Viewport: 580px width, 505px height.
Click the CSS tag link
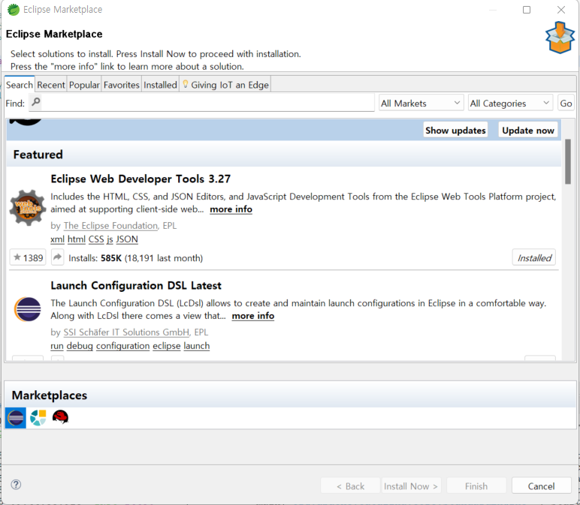[x=96, y=239]
